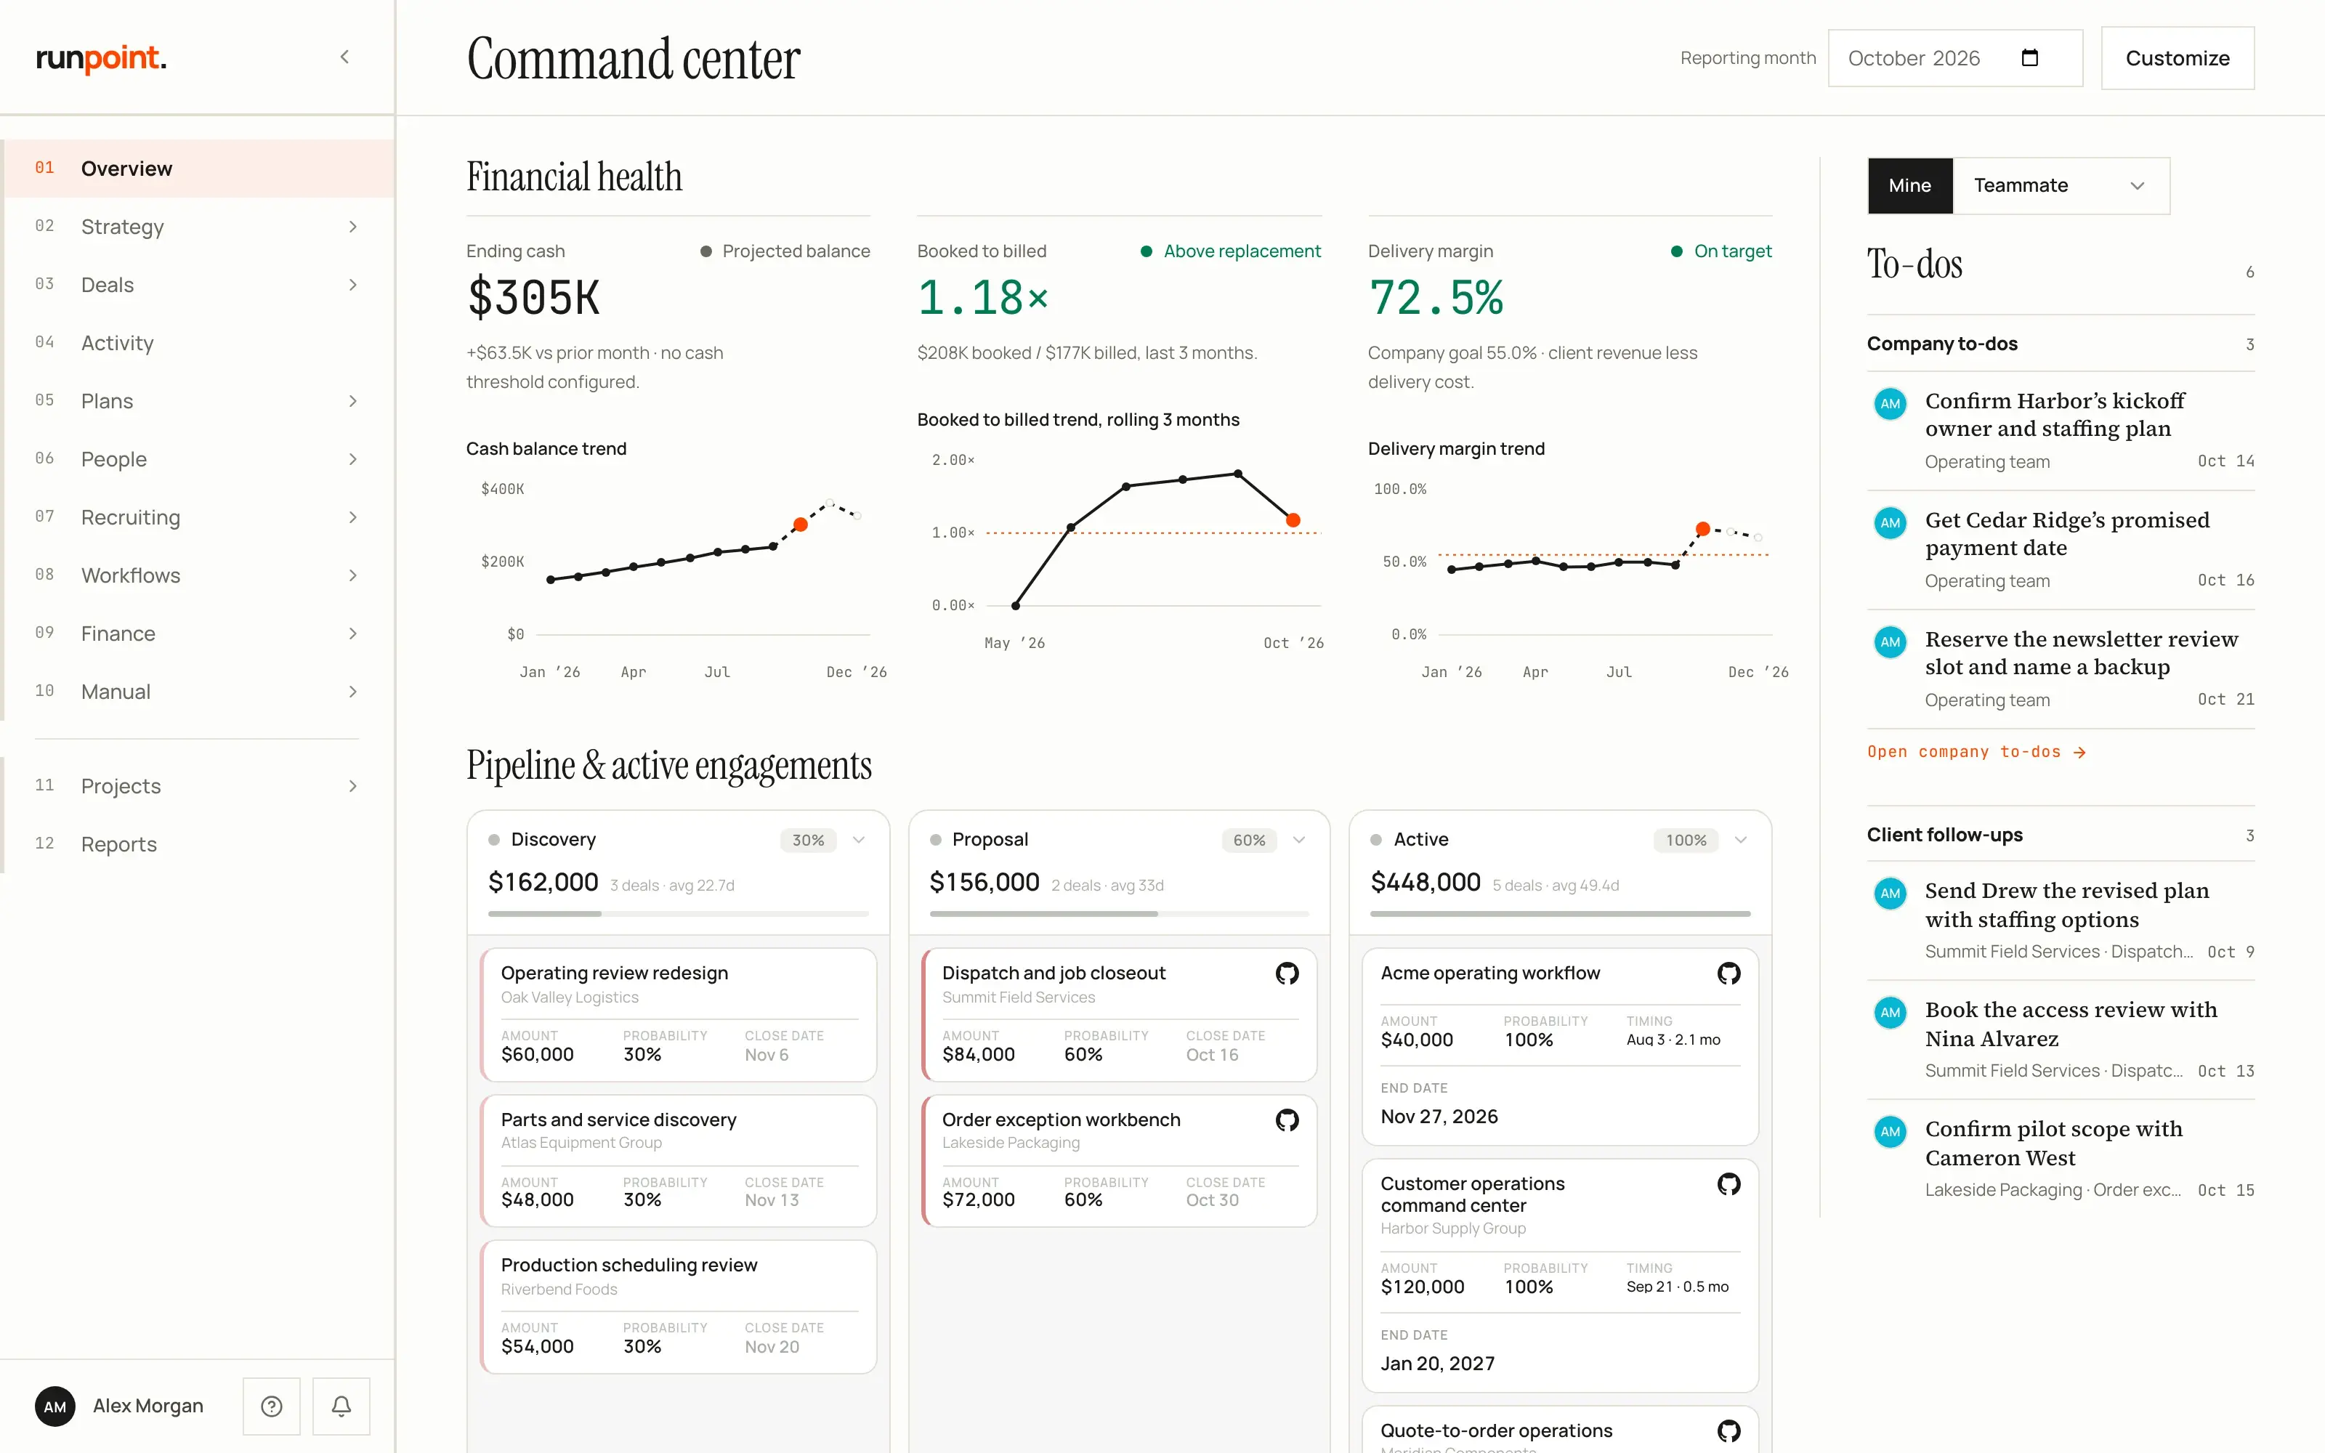Collapse the sidebar with the left chevron
This screenshot has width=2325, height=1453.
click(345, 57)
